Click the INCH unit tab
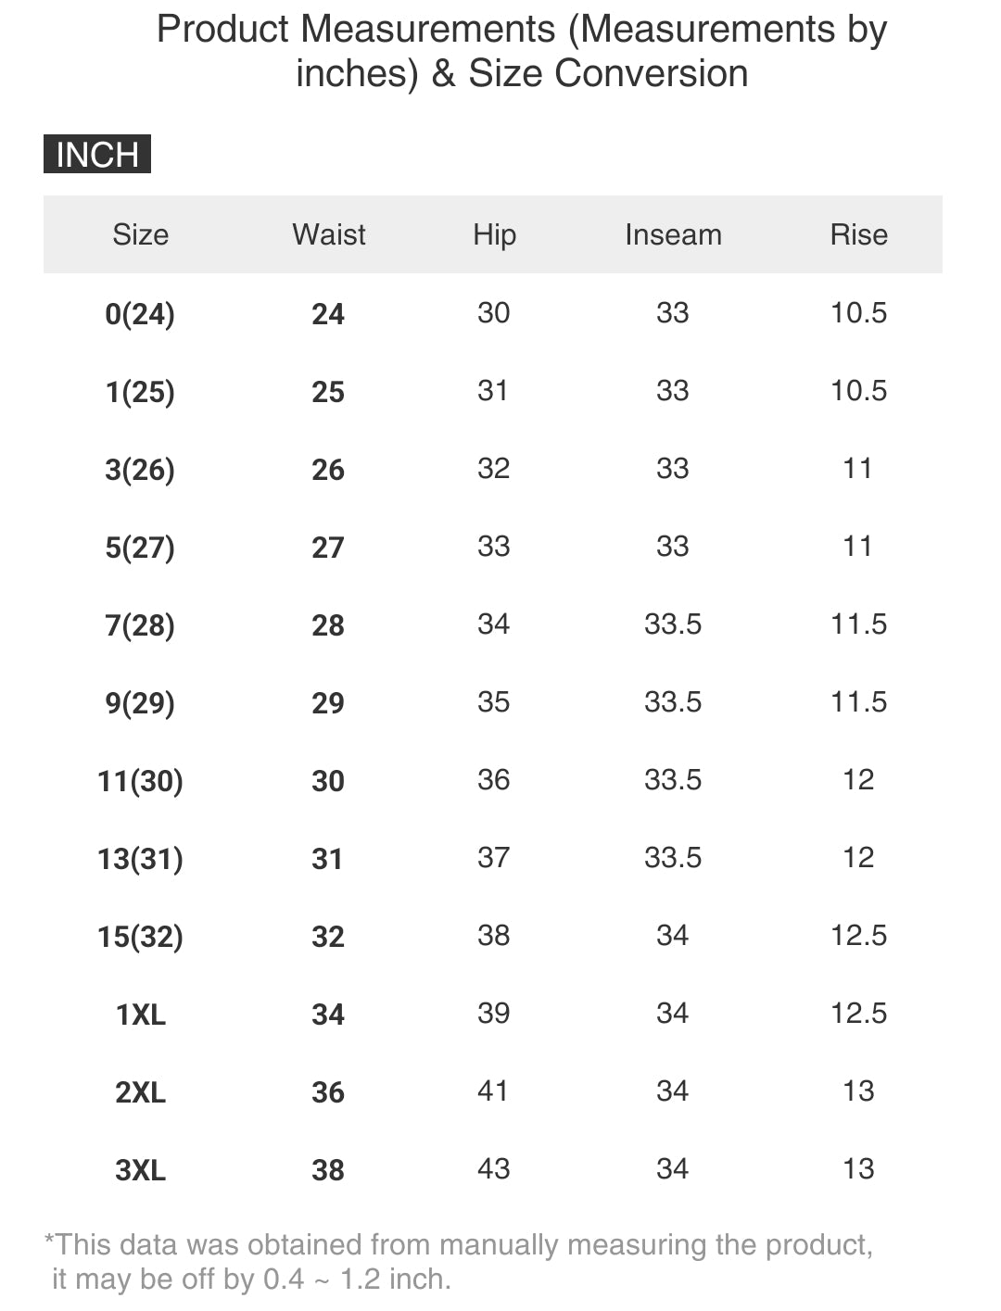 click(x=97, y=154)
